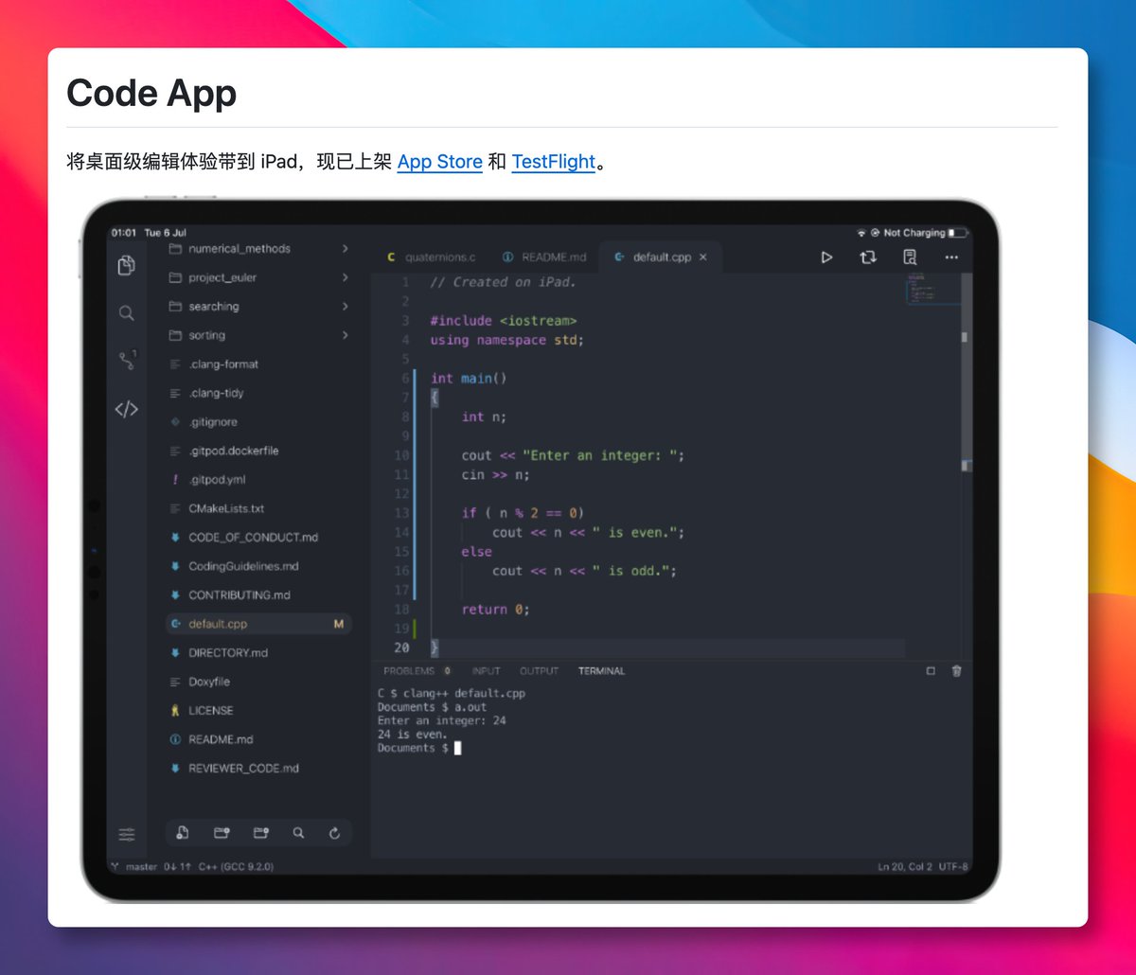Click the .gitignore diamond icon

pos(175,422)
